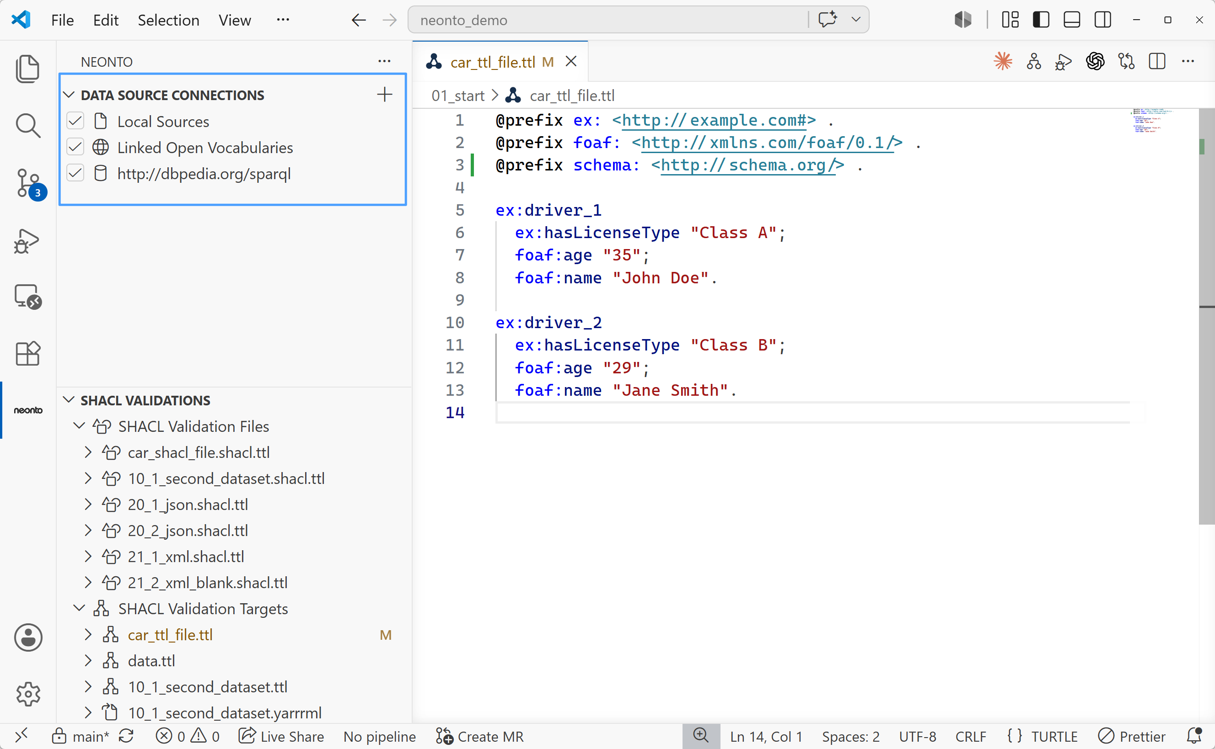Go back with the left arrow

click(x=358, y=20)
